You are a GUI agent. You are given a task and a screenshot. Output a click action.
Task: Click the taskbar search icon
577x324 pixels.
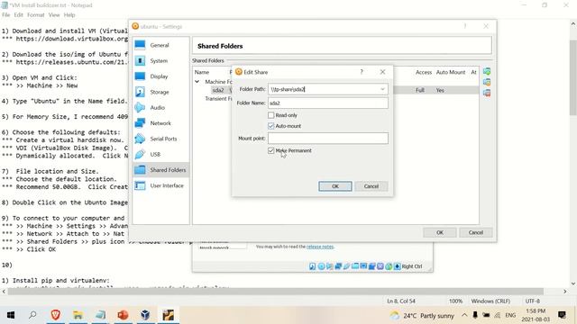click(x=32, y=315)
